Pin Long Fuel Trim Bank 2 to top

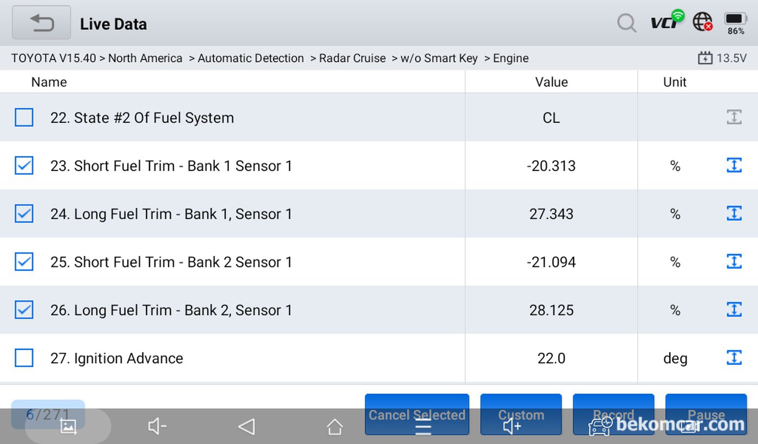[734, 309]
